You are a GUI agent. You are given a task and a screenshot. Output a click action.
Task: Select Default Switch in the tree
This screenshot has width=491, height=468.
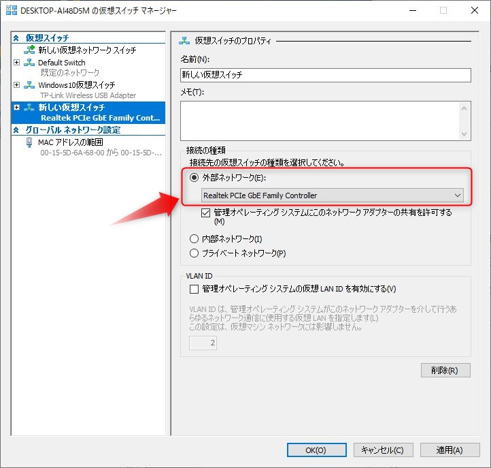point(62,63)
